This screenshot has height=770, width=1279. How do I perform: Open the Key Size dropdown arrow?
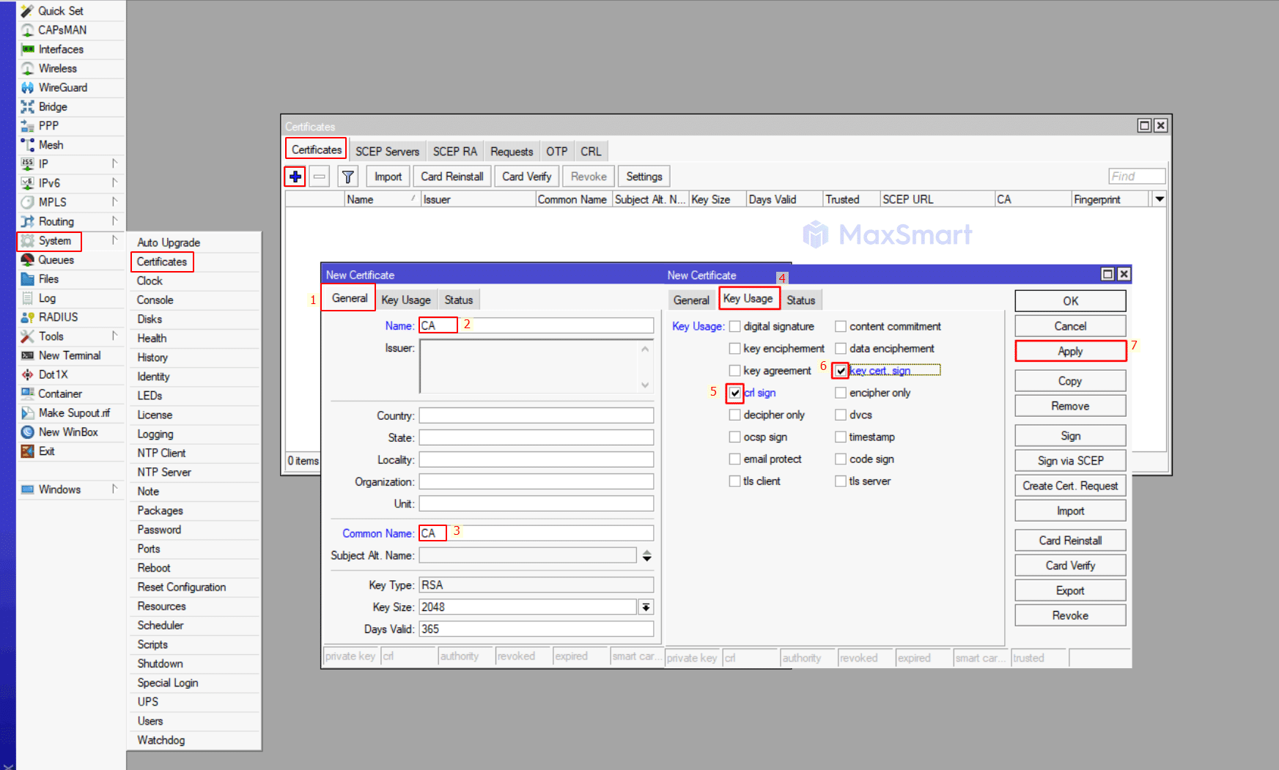click(646, 607)
